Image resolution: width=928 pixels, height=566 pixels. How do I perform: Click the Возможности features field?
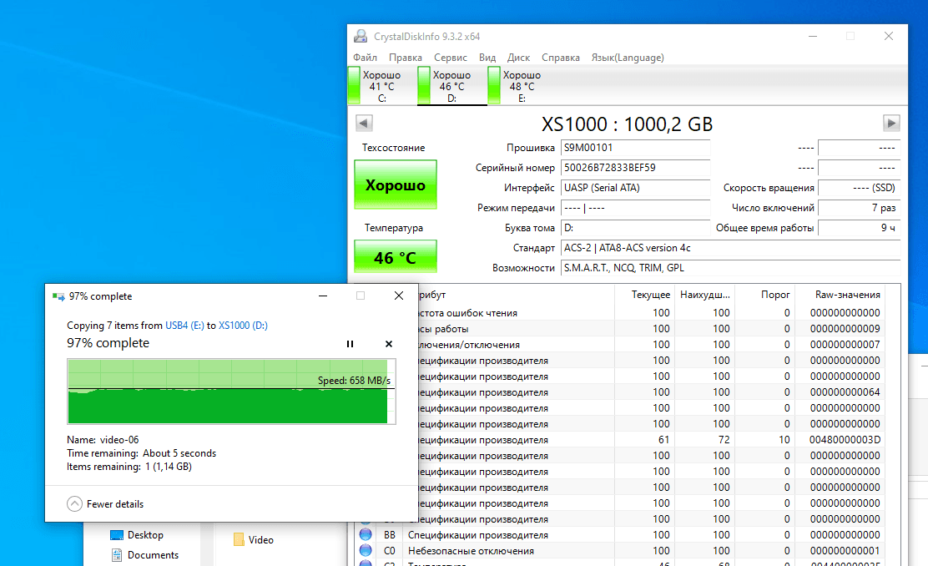[x=730, y=268]
